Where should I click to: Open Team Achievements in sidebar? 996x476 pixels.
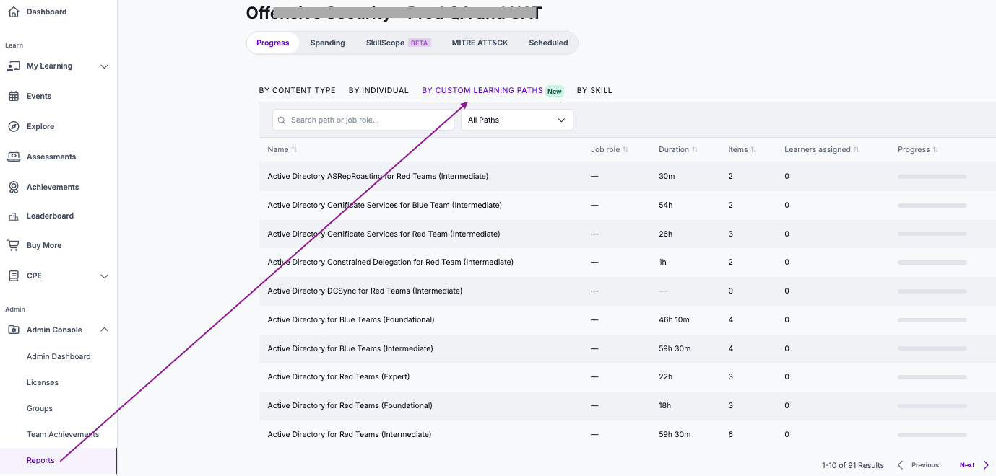point(63,434)
